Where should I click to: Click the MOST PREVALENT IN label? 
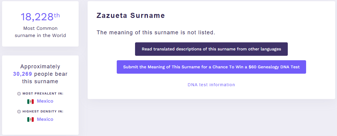43,94
